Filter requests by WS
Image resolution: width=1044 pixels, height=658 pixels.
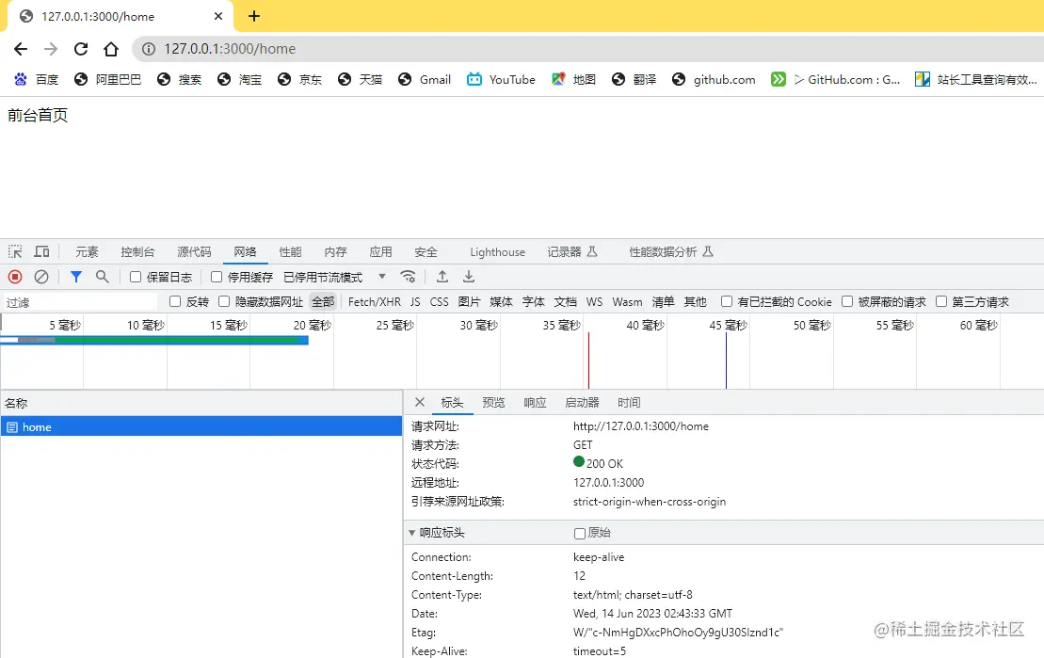coord(595,301)
